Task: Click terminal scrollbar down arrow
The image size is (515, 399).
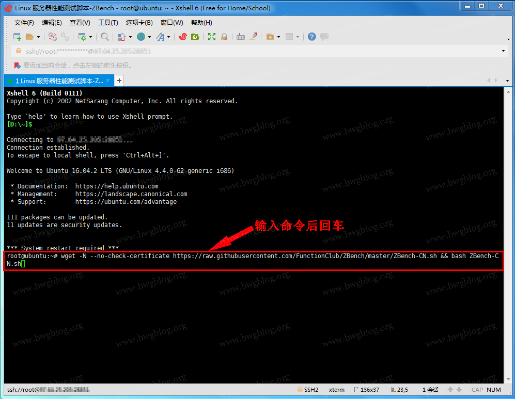Action: (508, 379)
